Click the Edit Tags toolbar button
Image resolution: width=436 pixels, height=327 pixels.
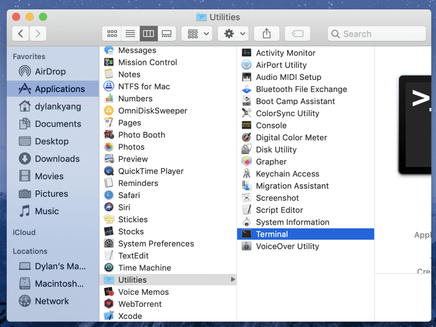point(298,34)
